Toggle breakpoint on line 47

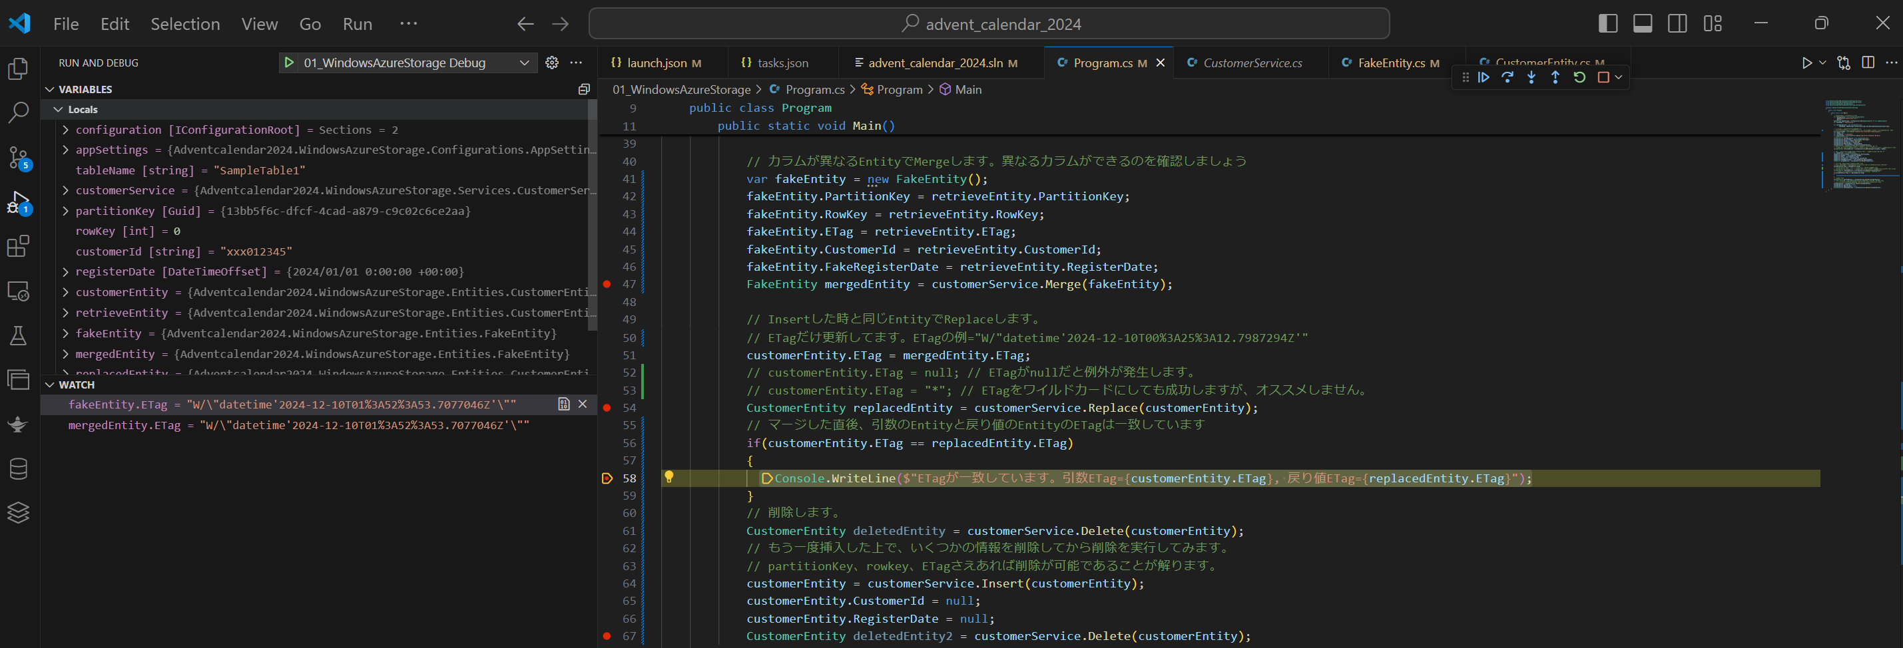tap(607, 284)
